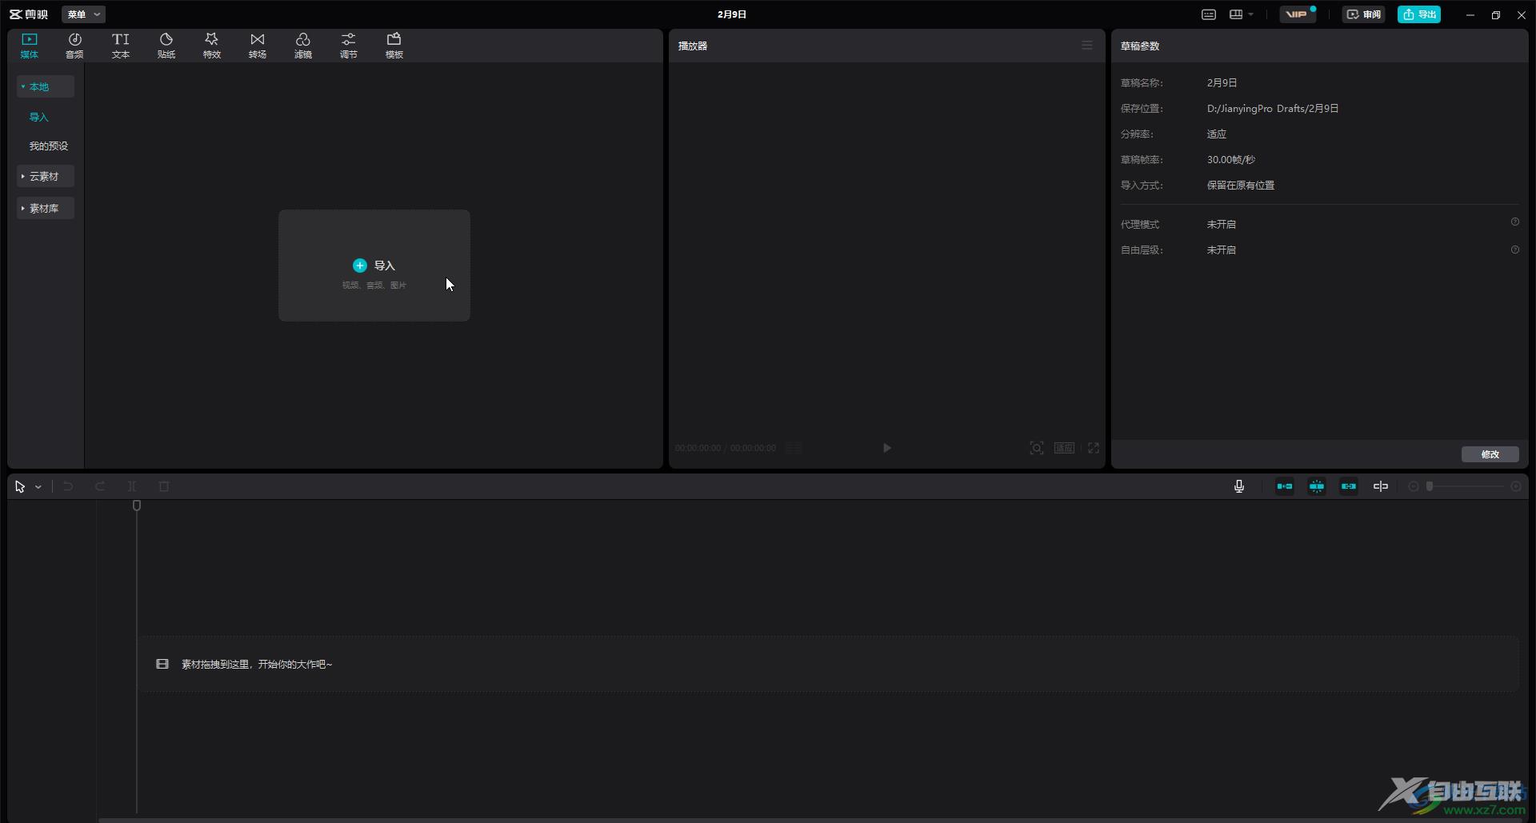Open the 菜单 menu dropdown
The image size is (1536, 823).
(x=83, y=14)
